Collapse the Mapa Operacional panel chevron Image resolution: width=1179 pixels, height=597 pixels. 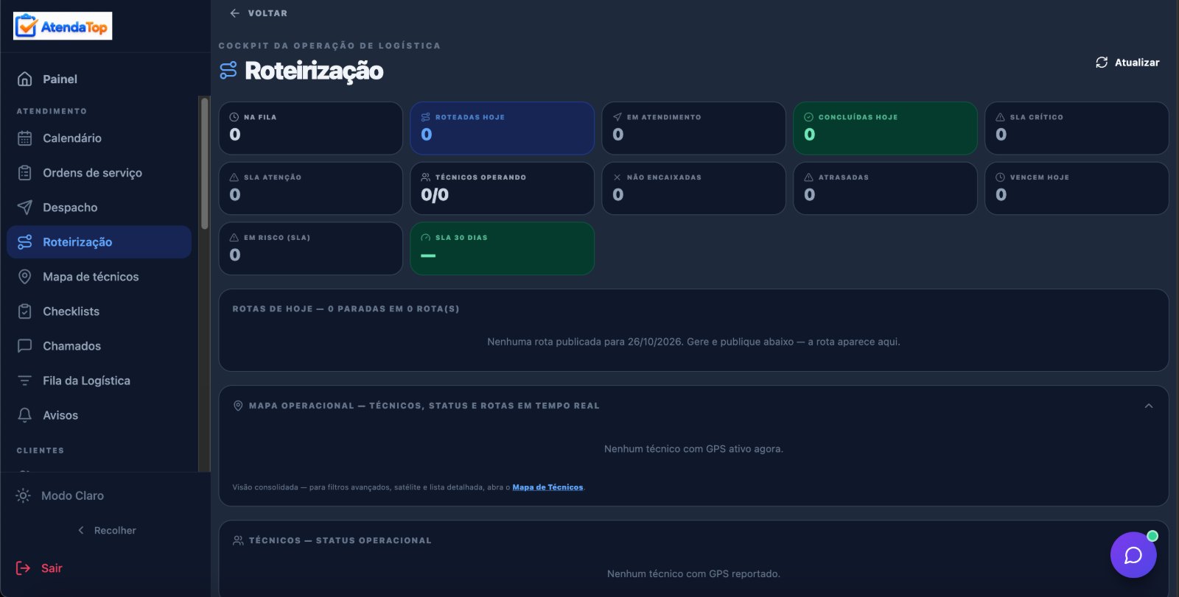tap(1148, 406)
